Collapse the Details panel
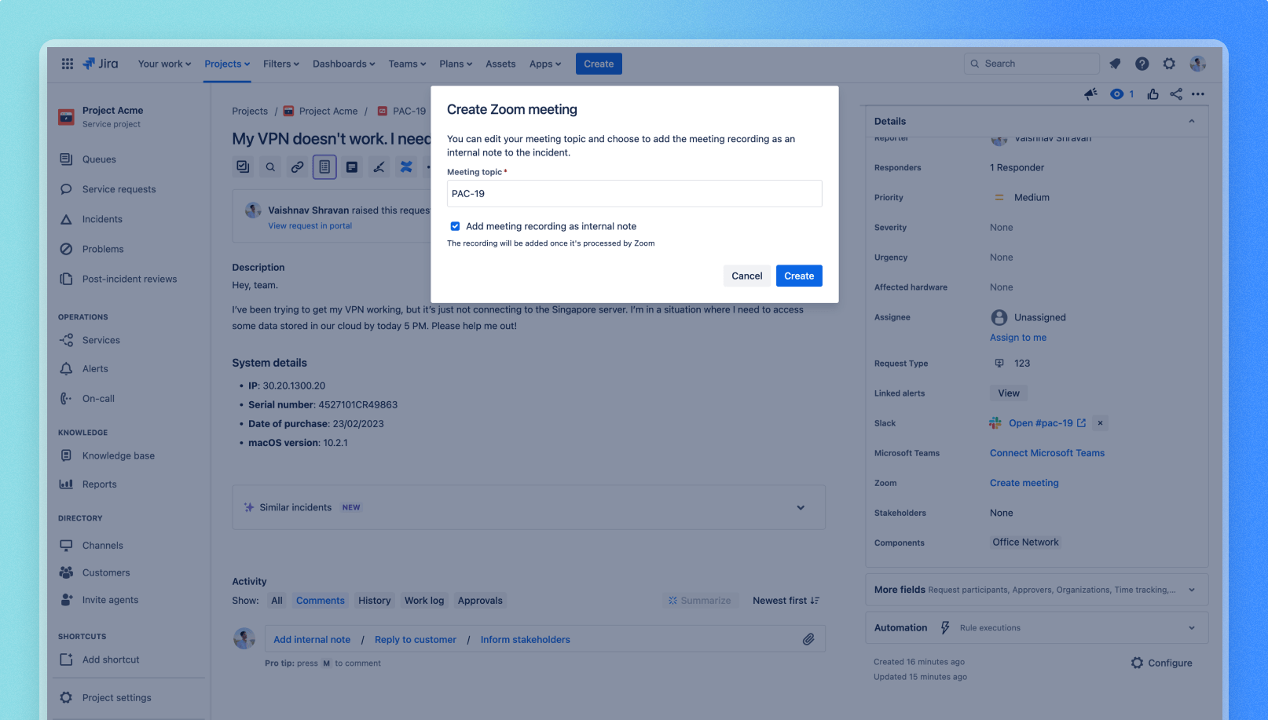Viewport: 1268px width, 720px height. (x=1191, y=121)
